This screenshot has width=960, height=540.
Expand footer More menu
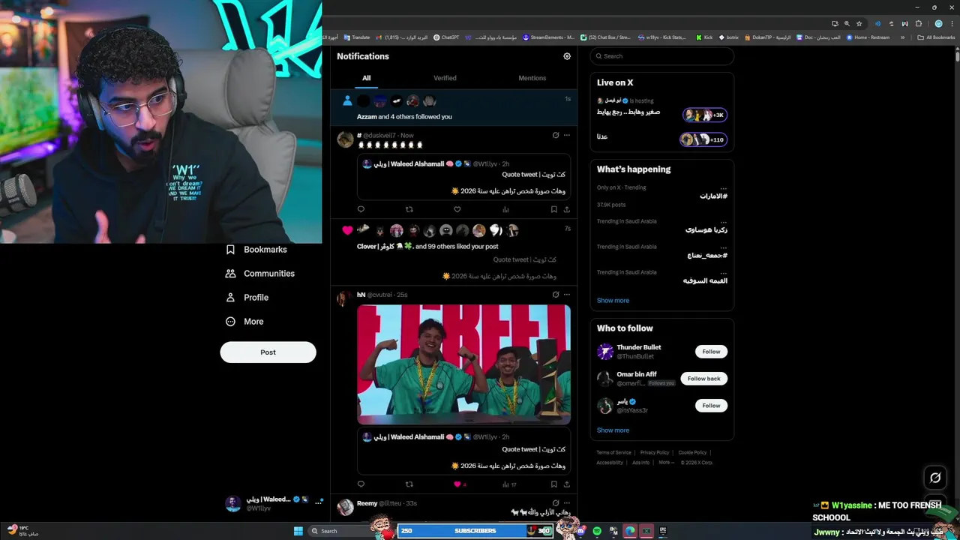pos(665,463)
